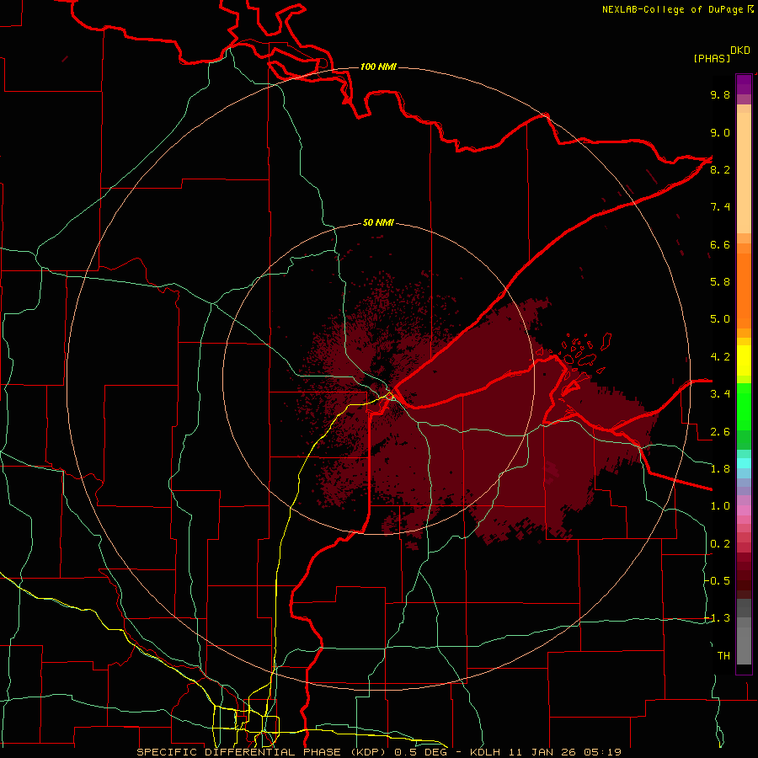
Task: Click the 5.0 legend value
Action: tap(720, 319)
